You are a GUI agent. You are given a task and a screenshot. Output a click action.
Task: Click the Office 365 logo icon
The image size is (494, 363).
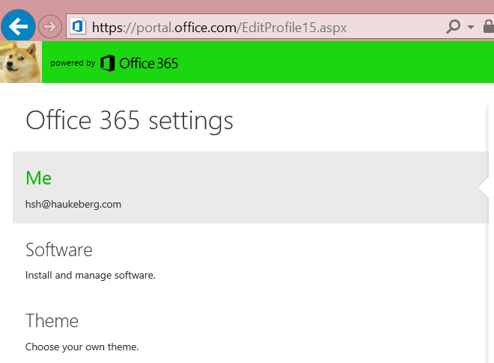(108, 63)
